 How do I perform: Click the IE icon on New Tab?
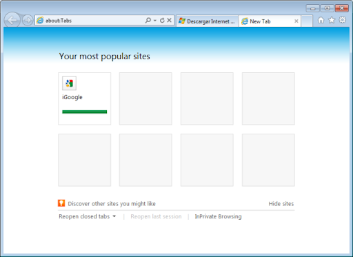coord(245,21)
